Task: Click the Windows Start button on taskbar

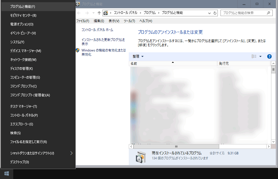Action: 7,173
